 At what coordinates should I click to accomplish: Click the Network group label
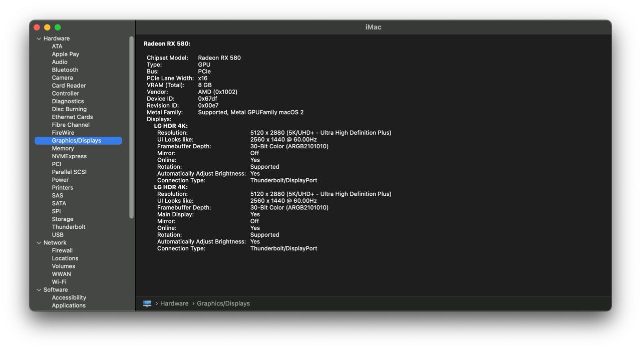(55, 243)
